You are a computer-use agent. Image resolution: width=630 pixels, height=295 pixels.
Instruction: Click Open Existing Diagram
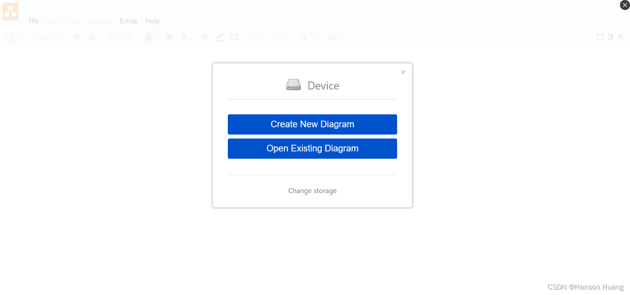click(312, 148)
